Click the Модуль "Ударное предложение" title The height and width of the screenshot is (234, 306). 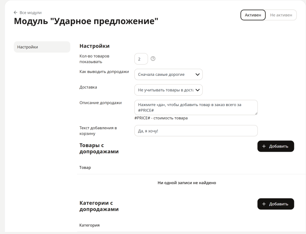pos(86,21)
